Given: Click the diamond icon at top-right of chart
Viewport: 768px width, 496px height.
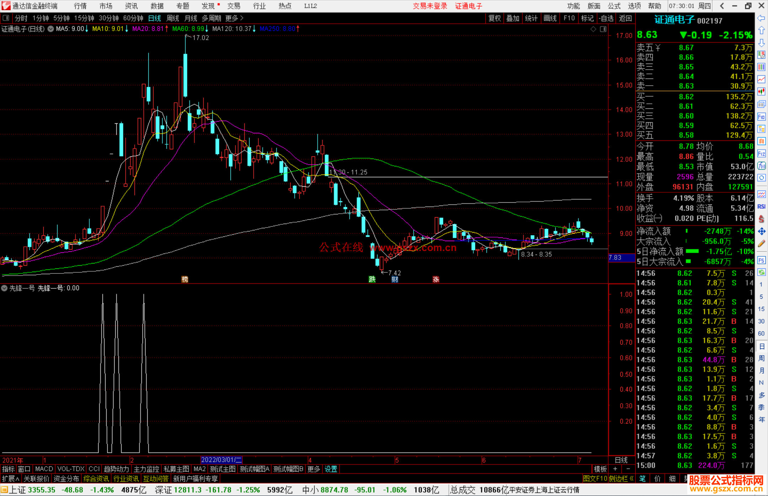Looking at the screenshot, I should point(593,29).
